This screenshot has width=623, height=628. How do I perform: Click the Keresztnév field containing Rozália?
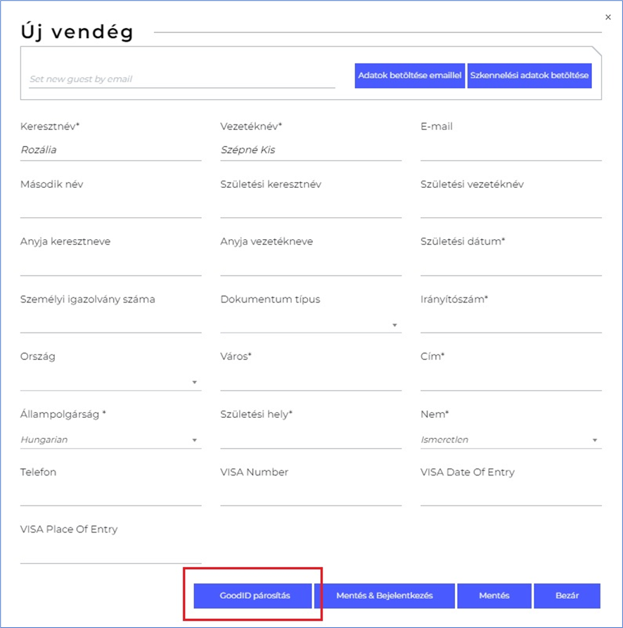pyautogui.click(x=110, y=150)
